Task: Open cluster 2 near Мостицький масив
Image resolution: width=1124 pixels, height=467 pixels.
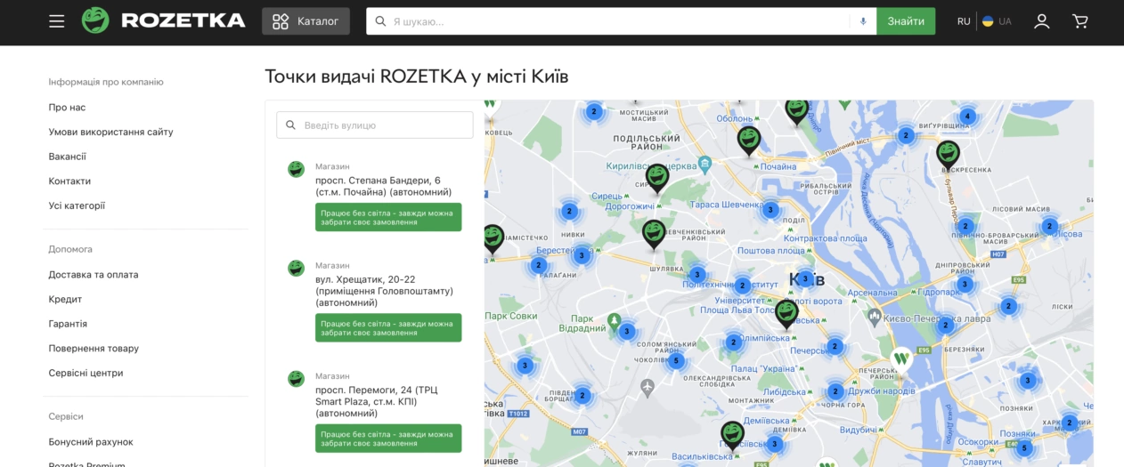Action: click(x=594, y=112)
